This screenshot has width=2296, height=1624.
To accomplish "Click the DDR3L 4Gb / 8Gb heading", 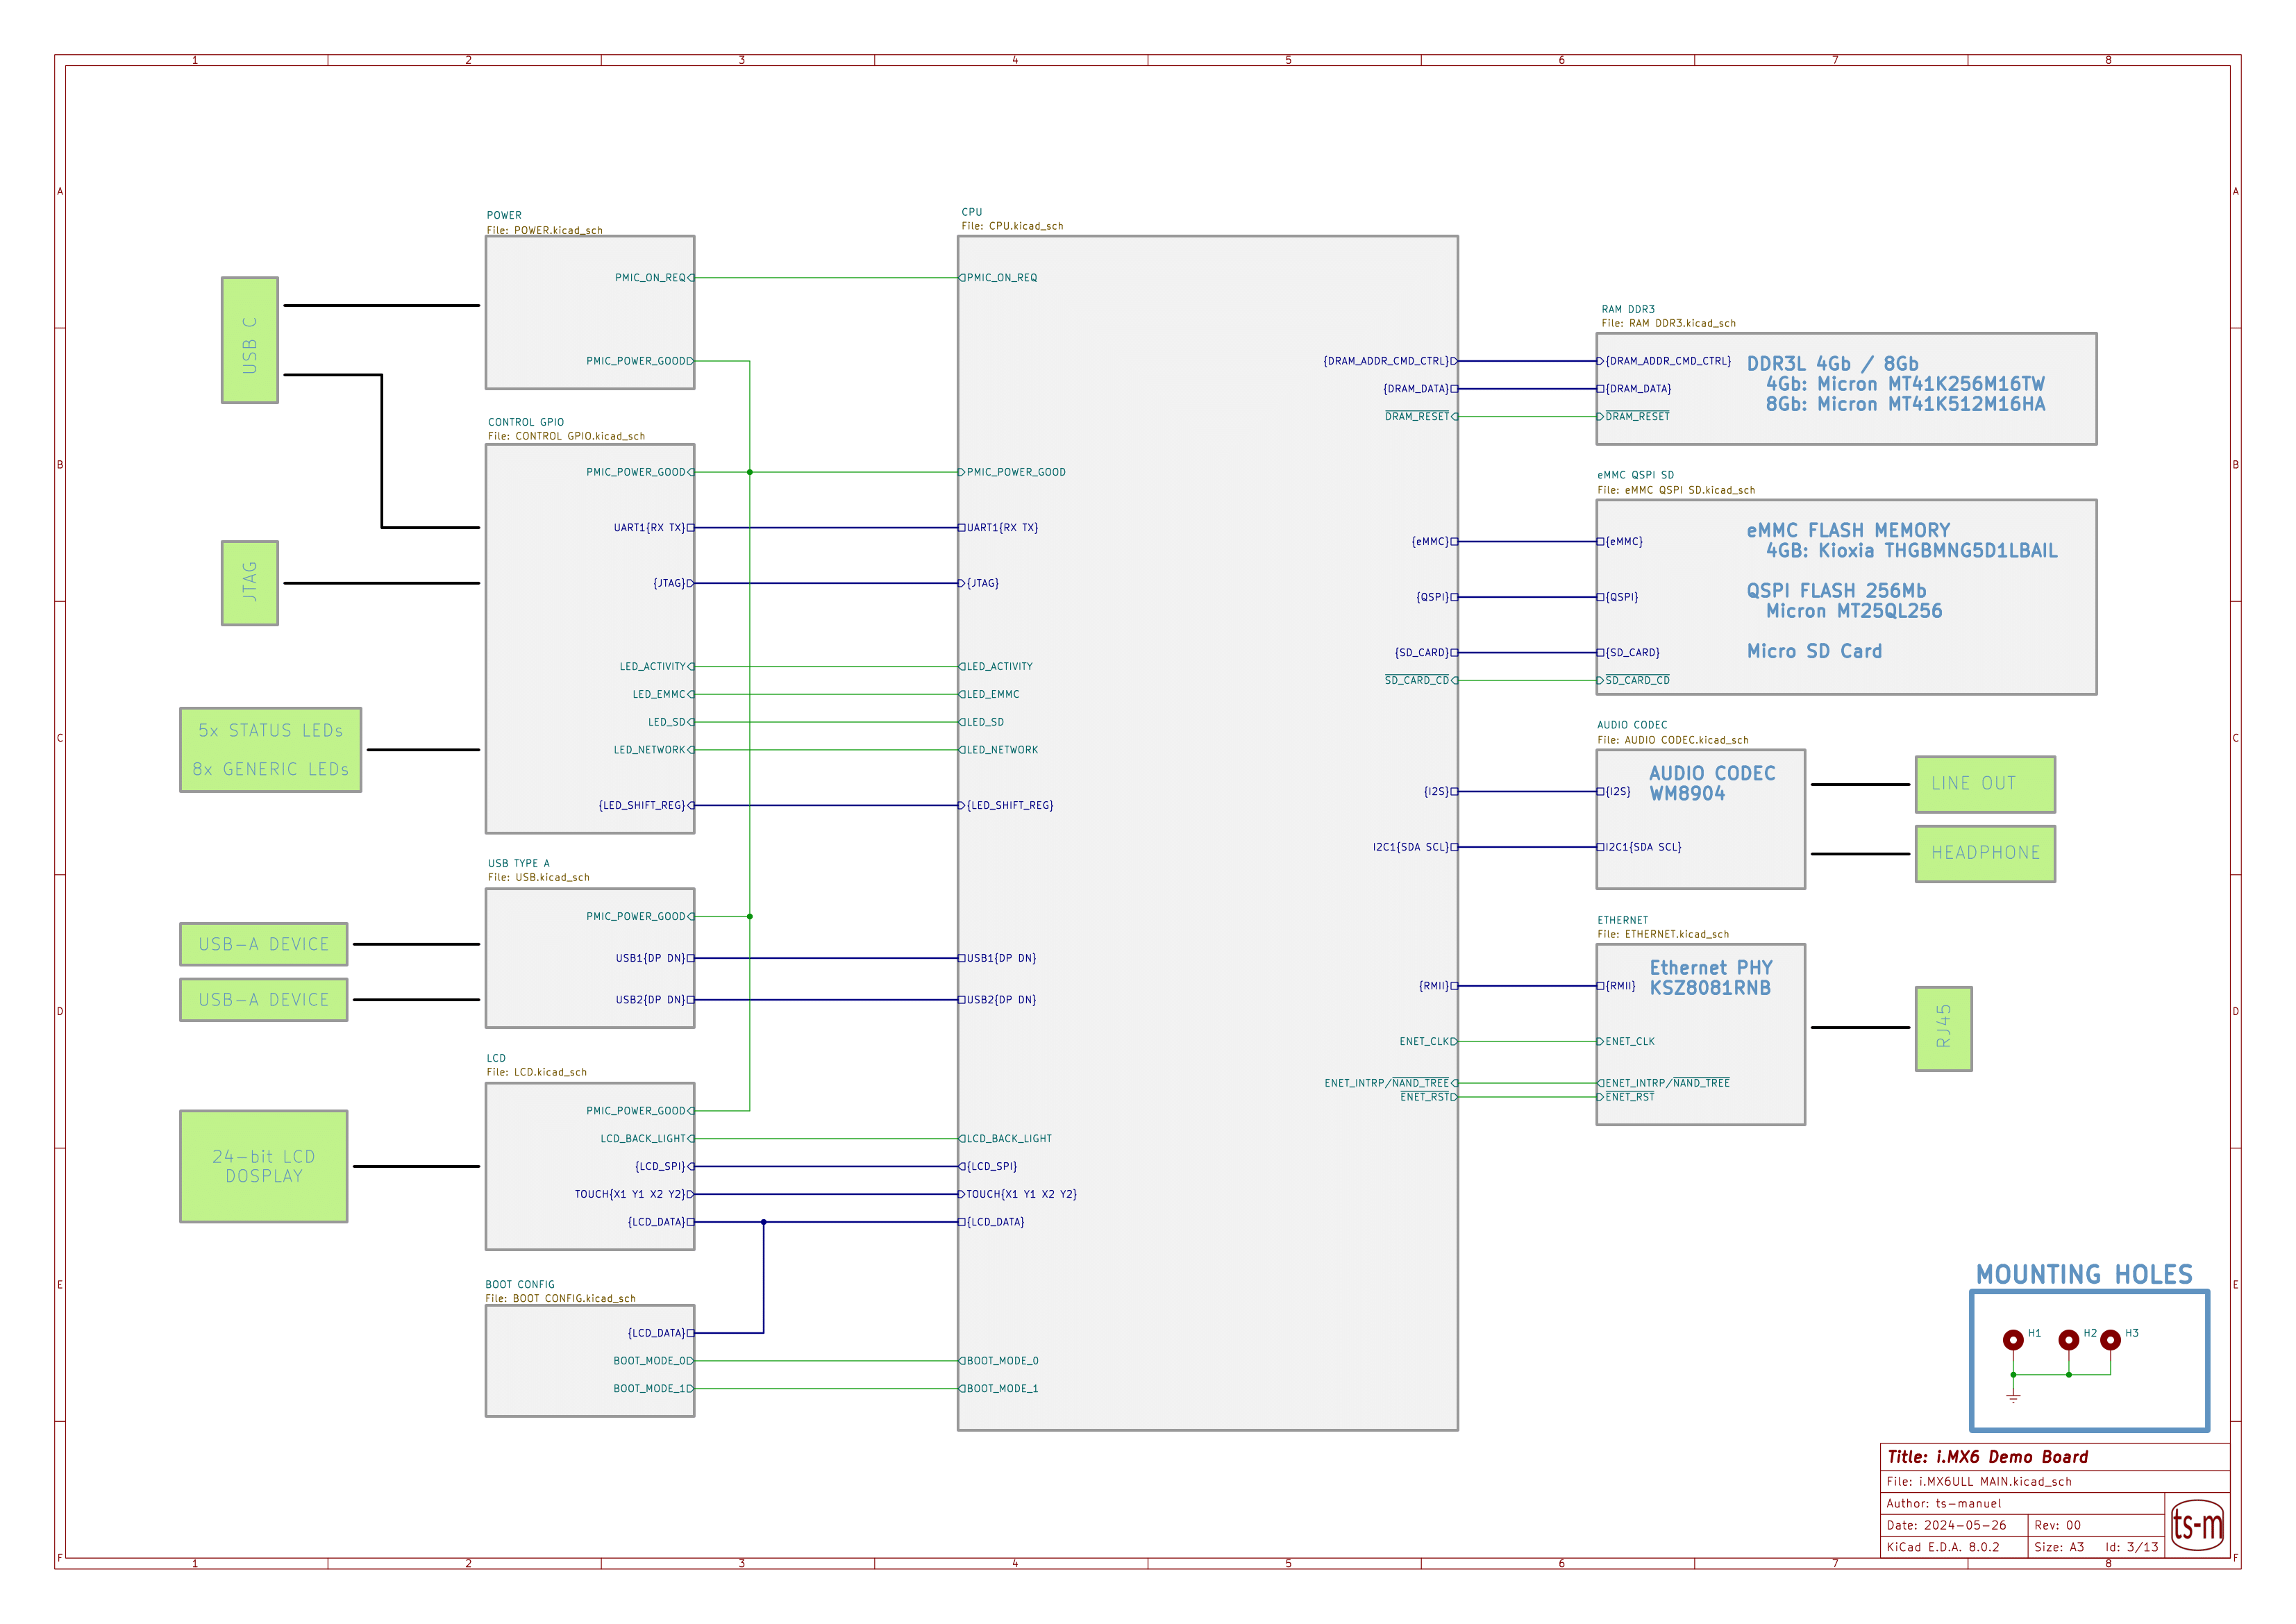I will point(1832,364).
